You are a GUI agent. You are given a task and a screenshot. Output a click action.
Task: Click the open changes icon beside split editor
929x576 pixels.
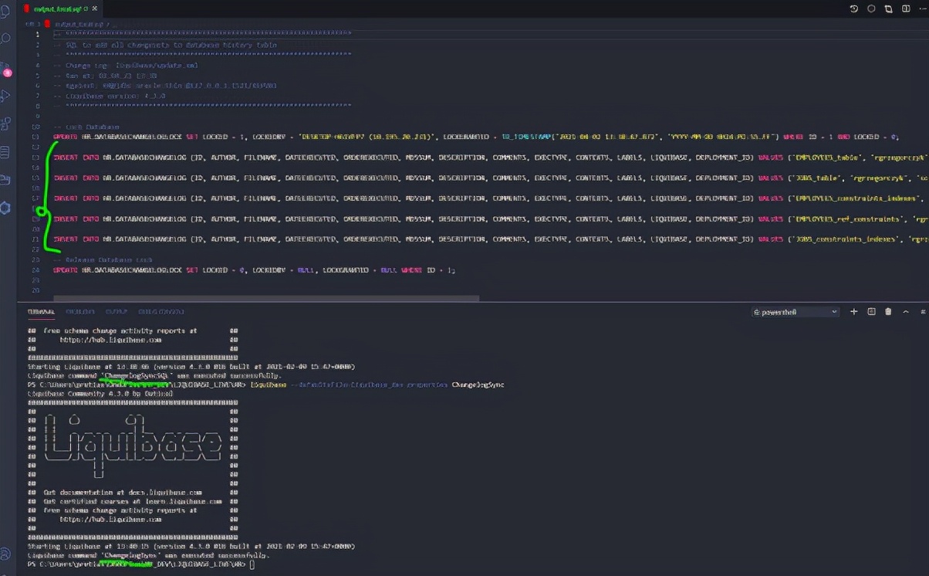pyautogui.click(x=888, y=9)
